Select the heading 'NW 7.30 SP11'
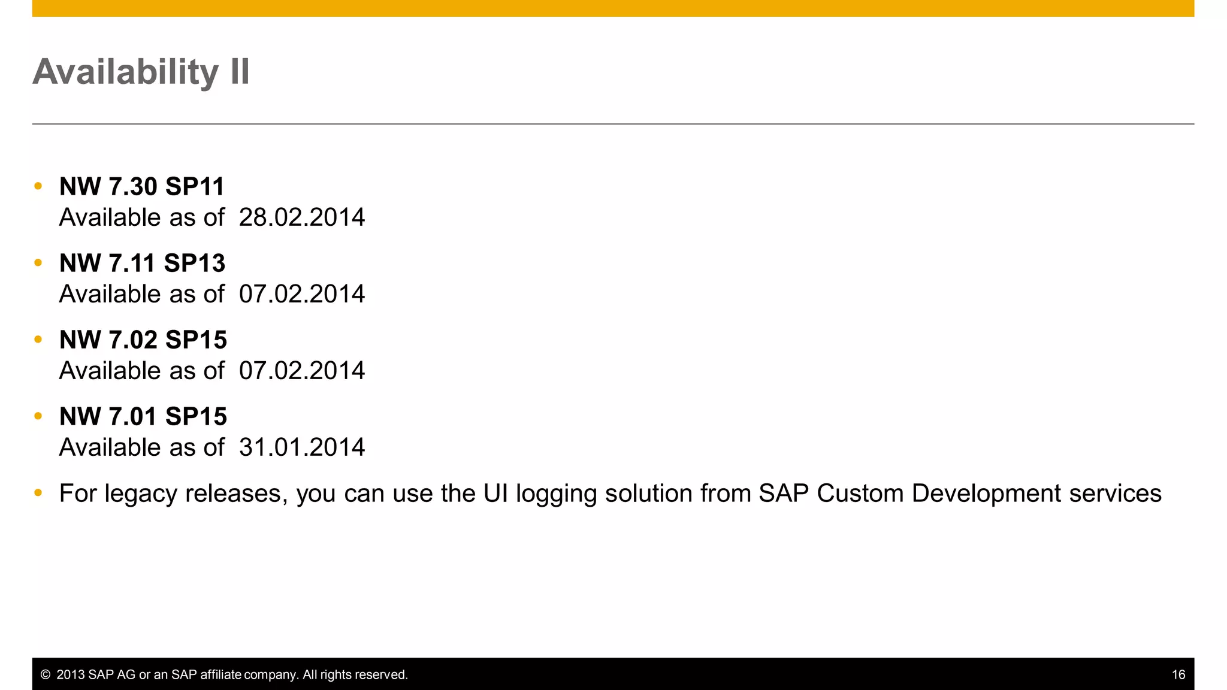This screenshot has height=690, width=1227. pos(142,186)
